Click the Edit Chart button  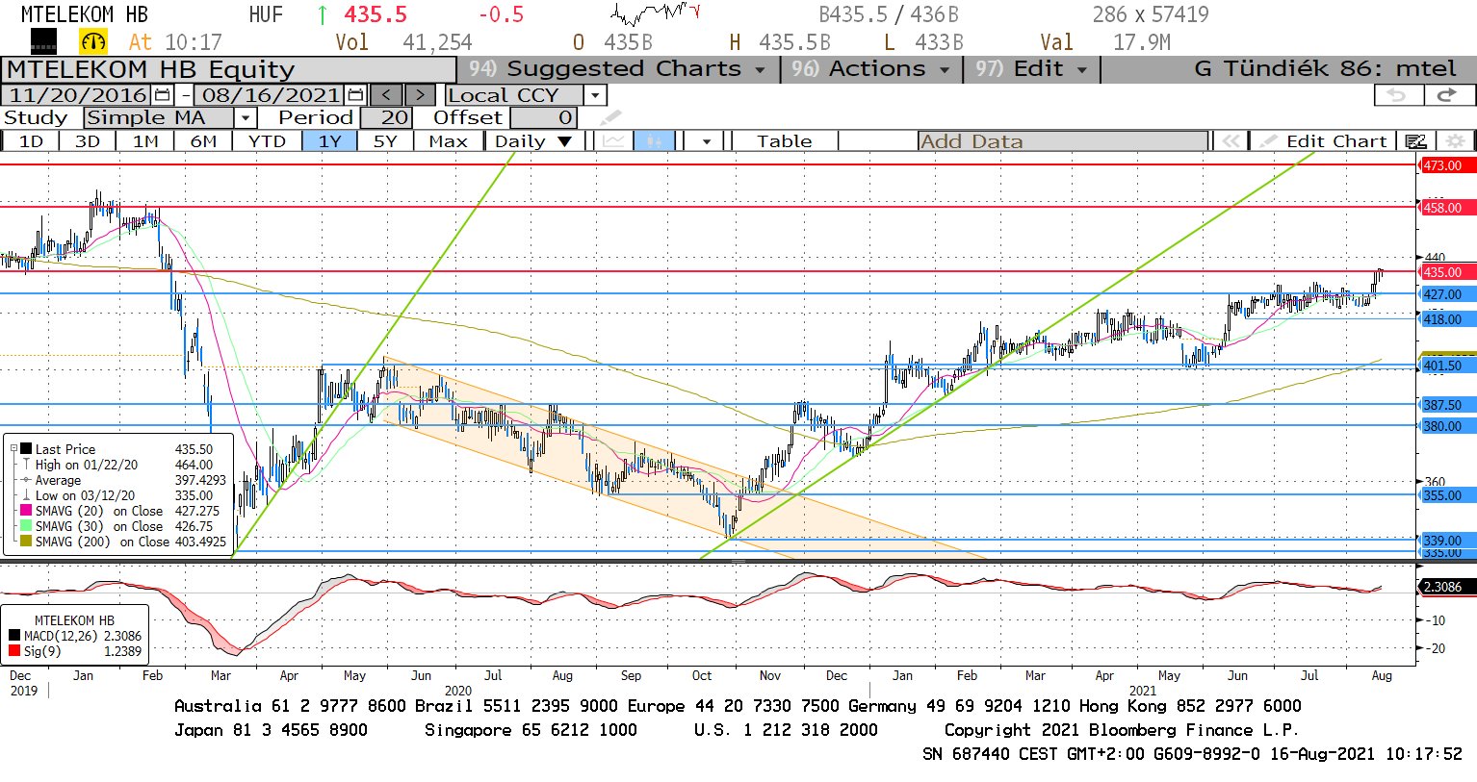coord(1324,141)
